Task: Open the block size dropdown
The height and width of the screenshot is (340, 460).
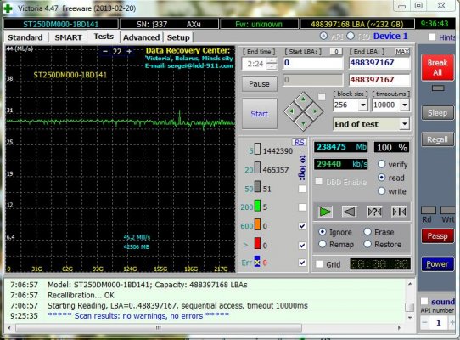Action: pos(363,105)
